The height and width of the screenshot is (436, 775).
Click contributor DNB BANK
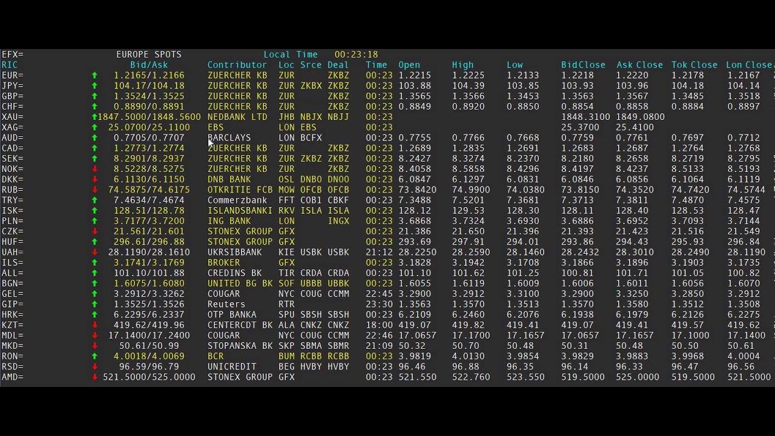229,179
